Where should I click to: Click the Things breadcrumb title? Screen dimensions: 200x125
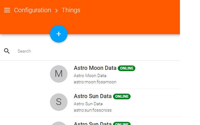(x=71, y=10)
